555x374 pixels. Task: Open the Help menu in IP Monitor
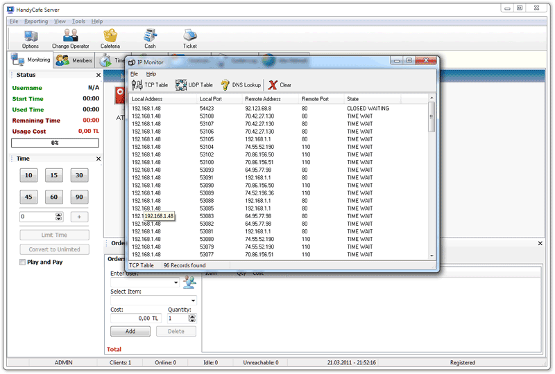(151, 74)
